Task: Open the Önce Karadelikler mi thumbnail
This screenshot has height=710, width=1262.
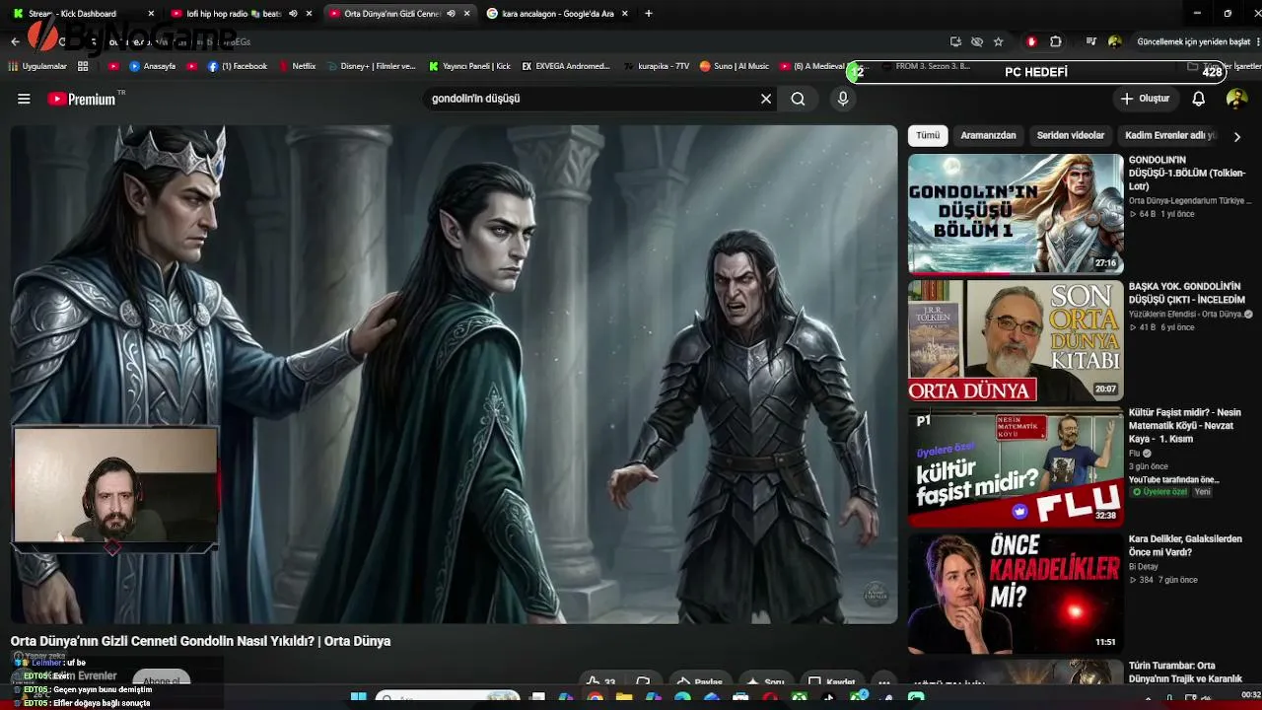Action: pyautogui.click(x=1016, y=593)
